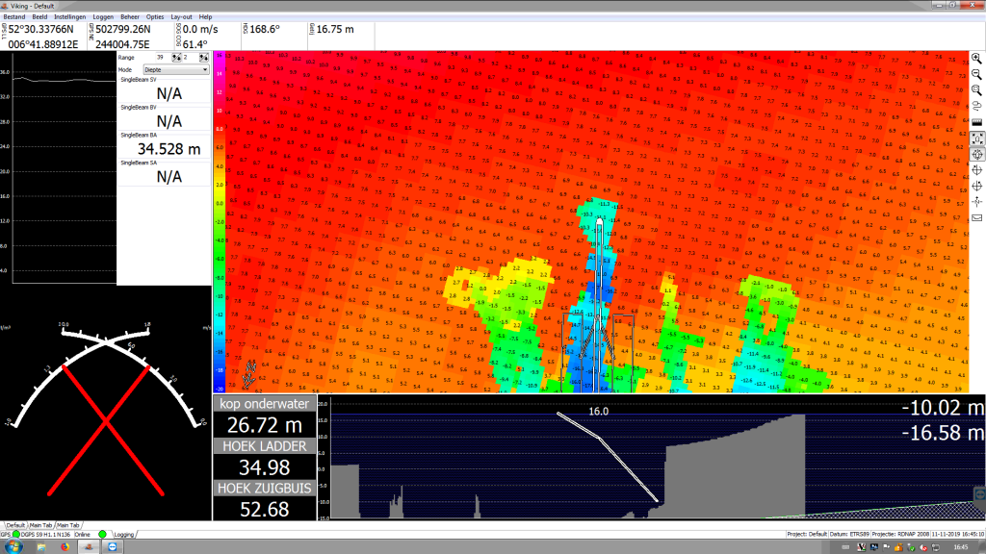Open the Windows Start menu
Viewport: 986px width, 554px height.
coord(13,547)
